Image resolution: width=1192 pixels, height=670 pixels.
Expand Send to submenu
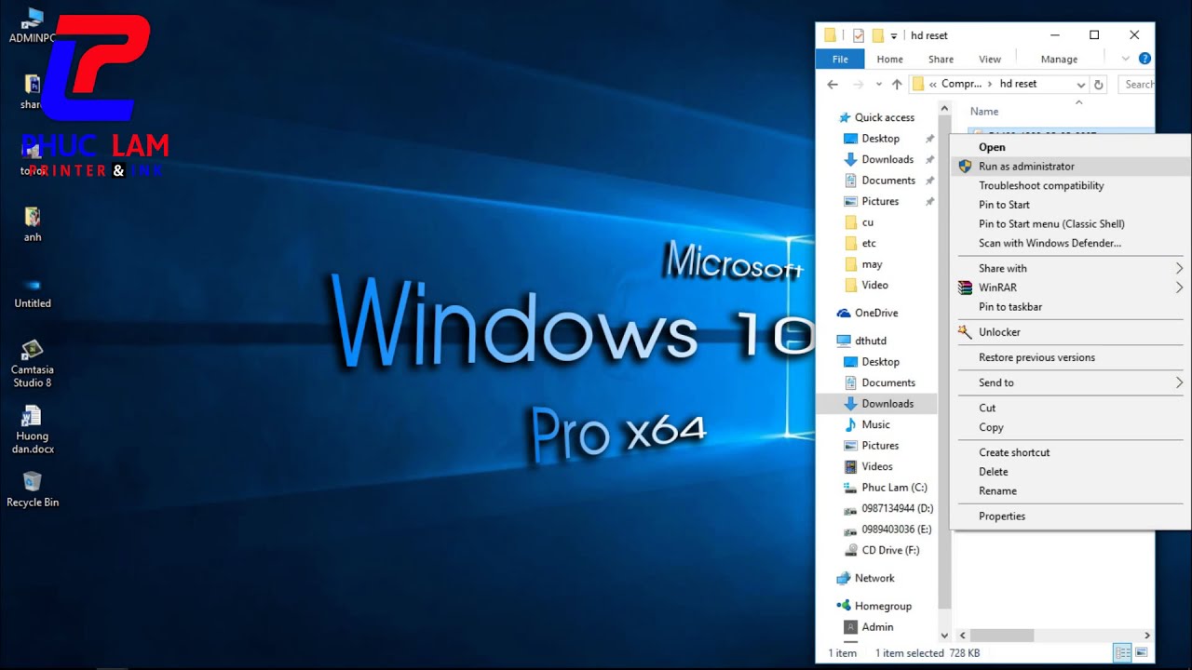click(x=1179, y=382)
